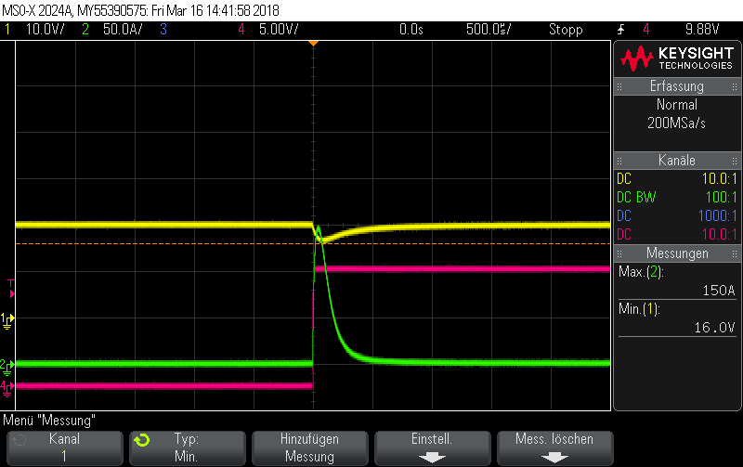Click channel 4 scale 5.00V/
Screen dimensions: 743x467
pyautogui.click(x=279, y=30)
